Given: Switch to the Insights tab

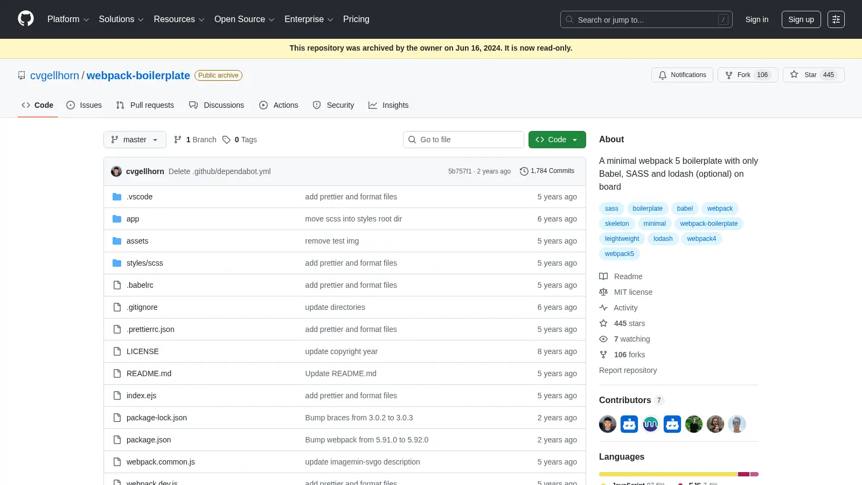Looking at the screenshot, I should click(388, 105).
